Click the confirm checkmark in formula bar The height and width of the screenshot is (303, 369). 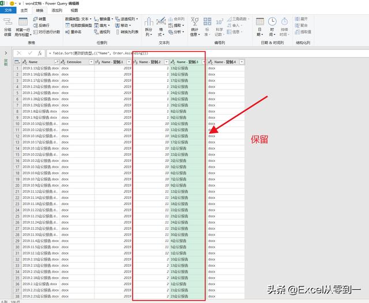point(30,53)
